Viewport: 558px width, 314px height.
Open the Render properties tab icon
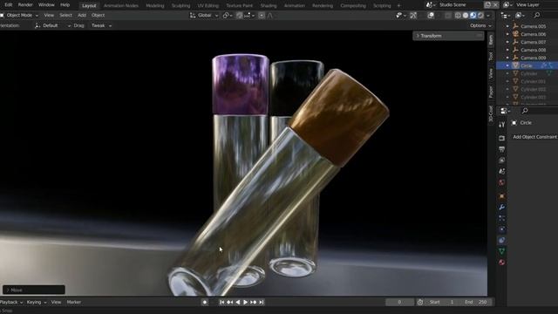502,138
